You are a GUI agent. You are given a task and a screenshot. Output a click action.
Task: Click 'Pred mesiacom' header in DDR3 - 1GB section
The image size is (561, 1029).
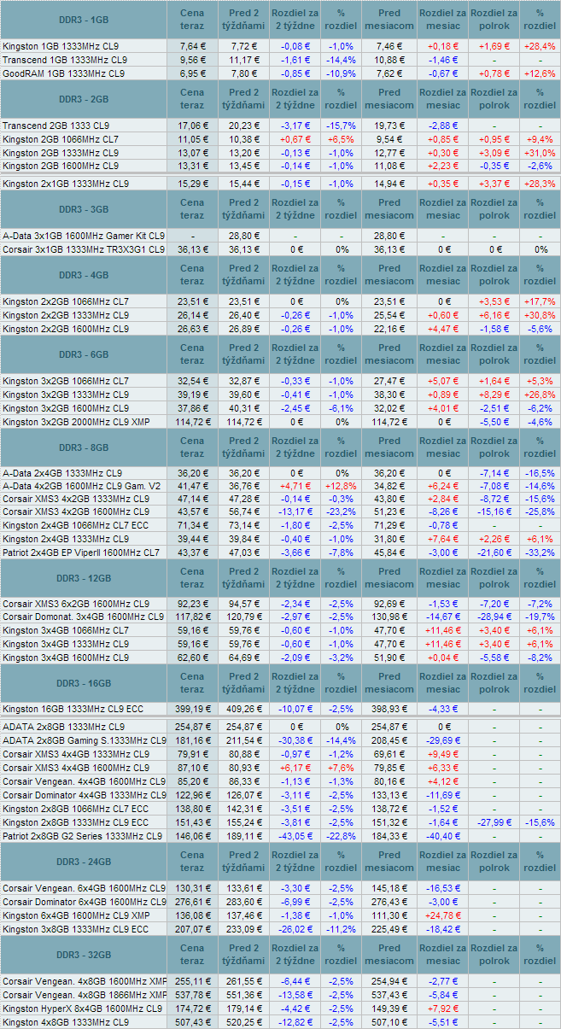(389, 20)
